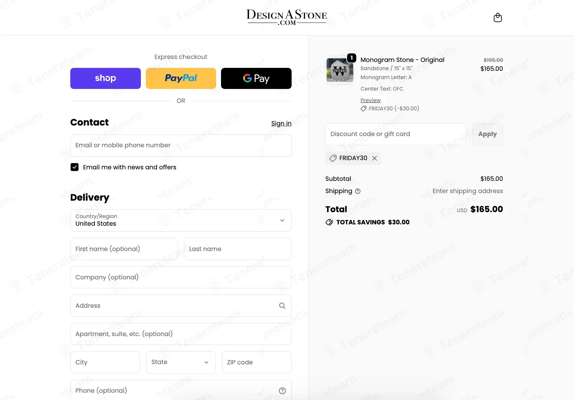Open the shopping bag cart icon
This screenshot has width=574, height=400.
[497, 17]
